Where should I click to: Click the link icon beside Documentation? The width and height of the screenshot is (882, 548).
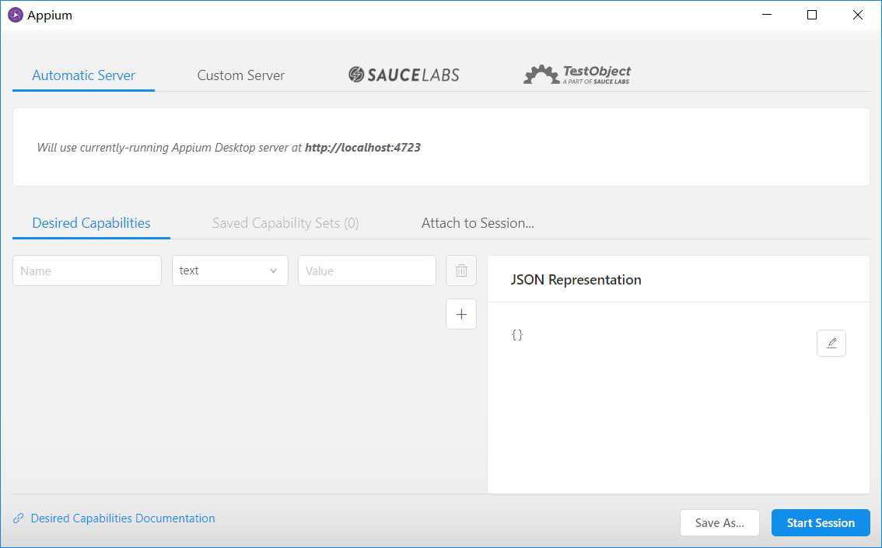19,518
